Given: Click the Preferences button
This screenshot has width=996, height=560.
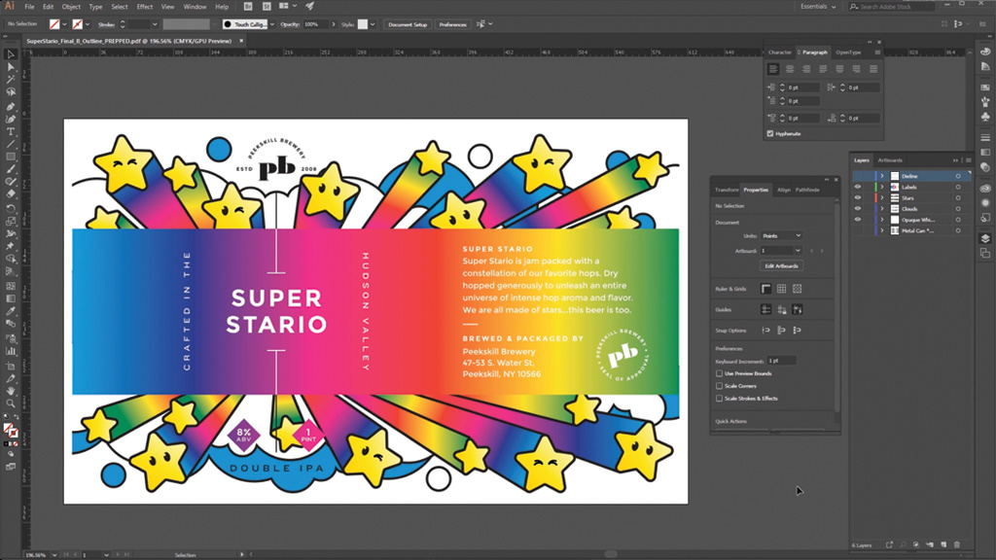Looking at the screenshot, I should [x=453, y=24].
